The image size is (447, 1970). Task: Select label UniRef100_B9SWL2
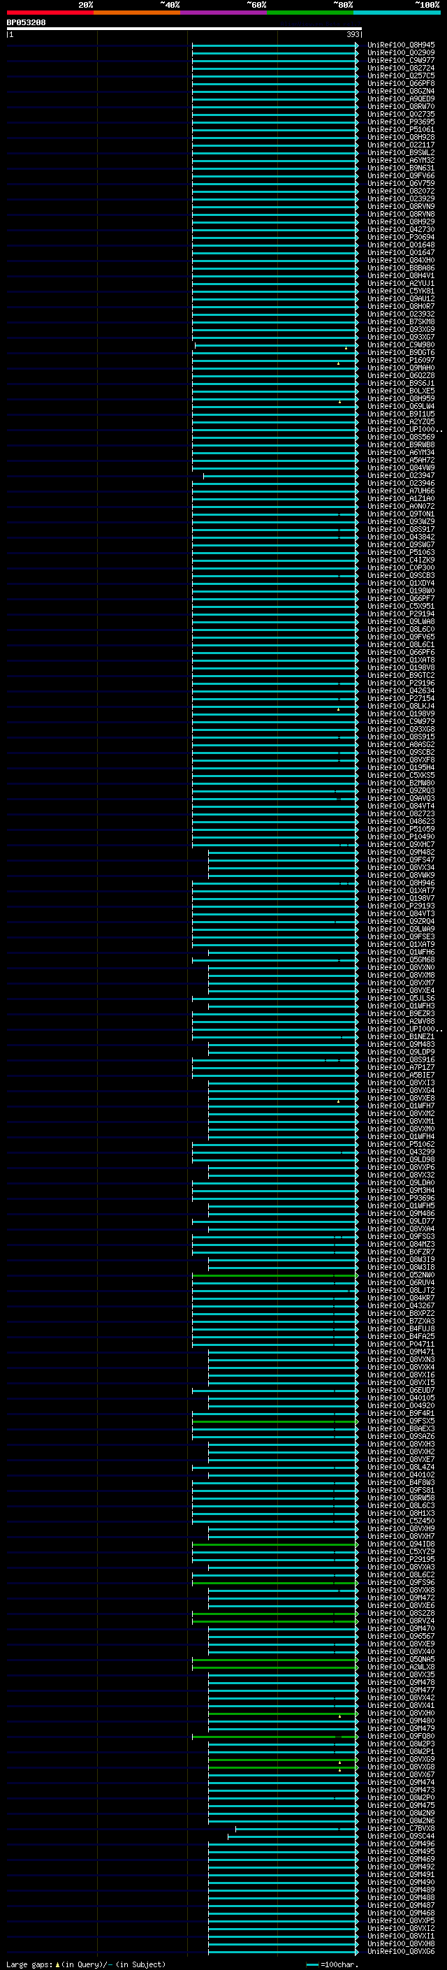tap(401, 152)
